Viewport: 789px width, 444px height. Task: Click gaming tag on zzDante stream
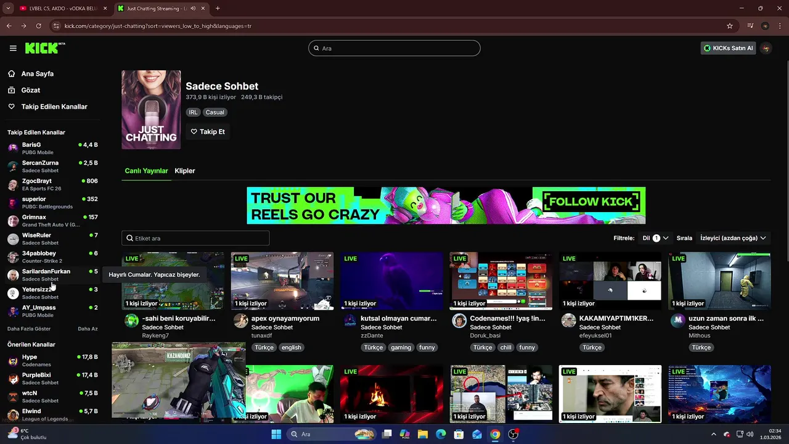pyautogui.click(x=401, y=347)
